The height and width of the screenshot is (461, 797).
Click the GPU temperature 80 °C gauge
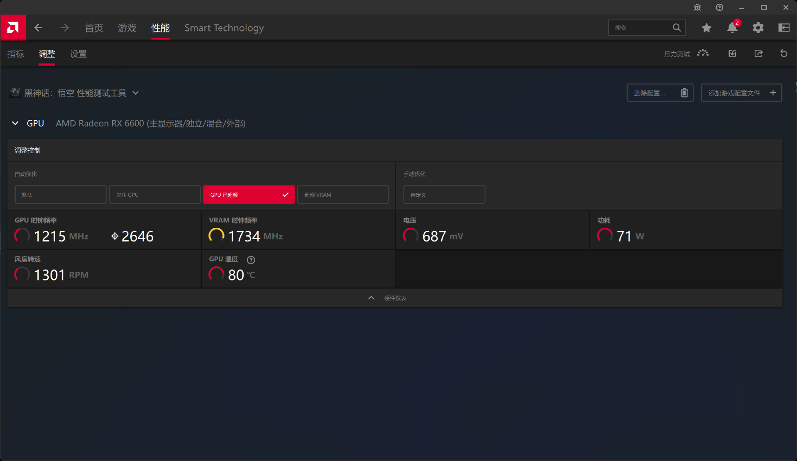pos(216,274)
